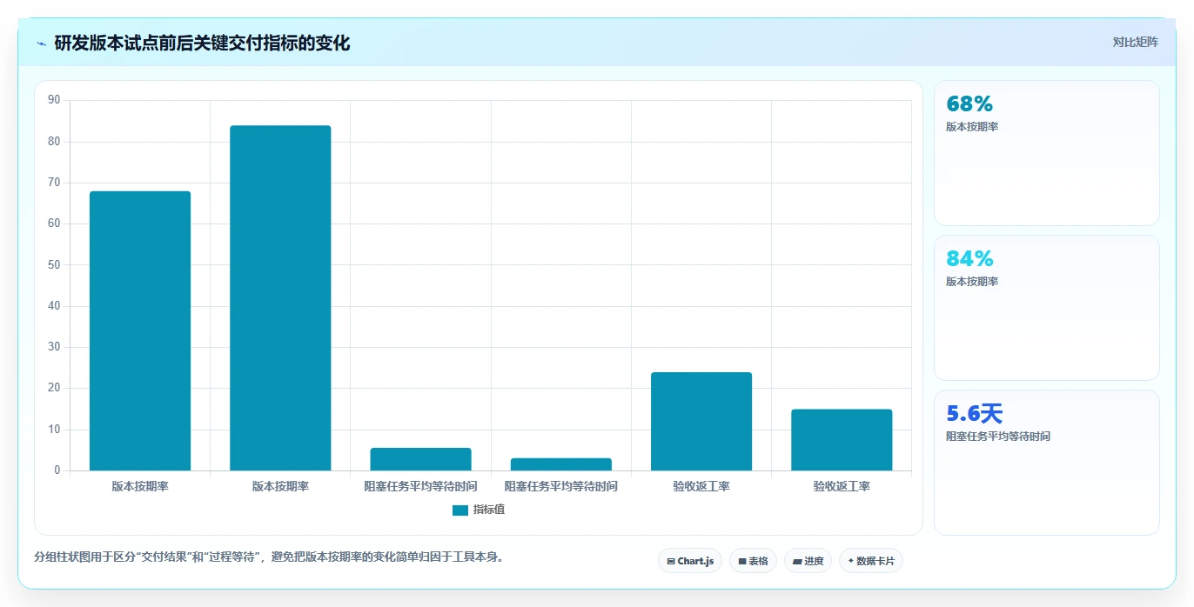Click 阻塞任务平均等待时间 caption under 5.6天
This screenshot has height=607, width=1194.
[998, 437]
